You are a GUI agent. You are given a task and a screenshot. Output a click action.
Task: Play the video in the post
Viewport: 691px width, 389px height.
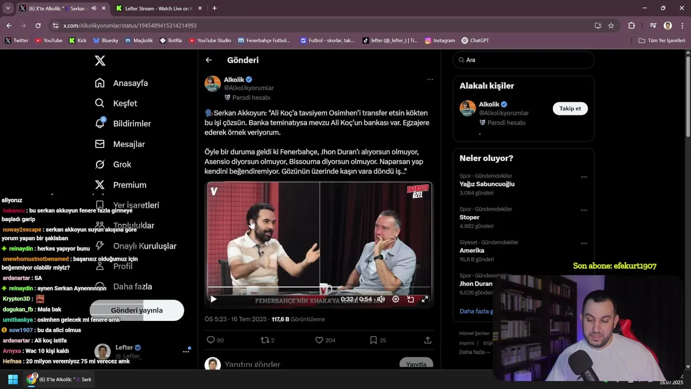pos(213,299)
